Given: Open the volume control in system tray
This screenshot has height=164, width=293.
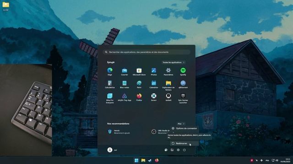Looking at the screenshot, I should click(x=277, y=160).
